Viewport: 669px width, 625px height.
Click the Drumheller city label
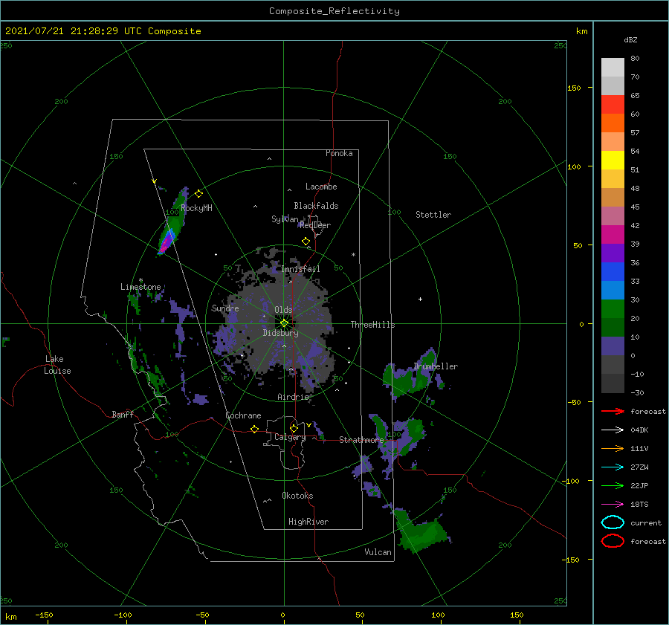(x=436, y=366)
